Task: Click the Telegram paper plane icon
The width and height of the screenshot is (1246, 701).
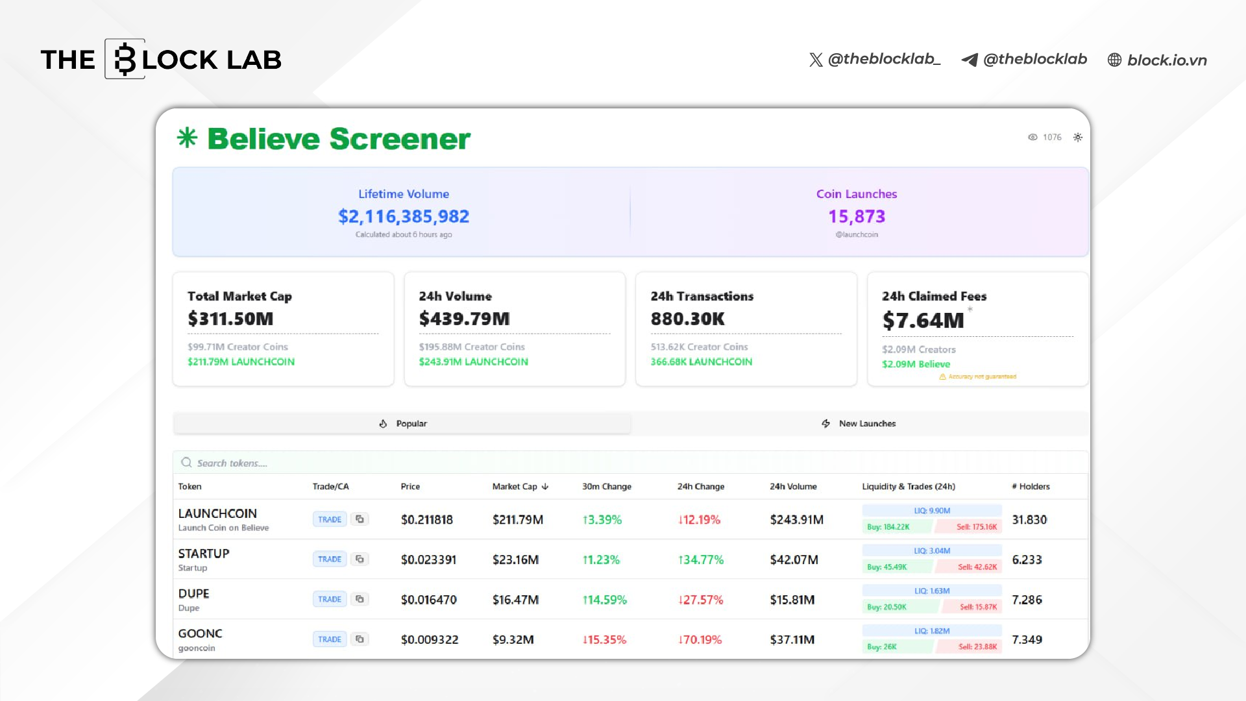Action: 970,60
